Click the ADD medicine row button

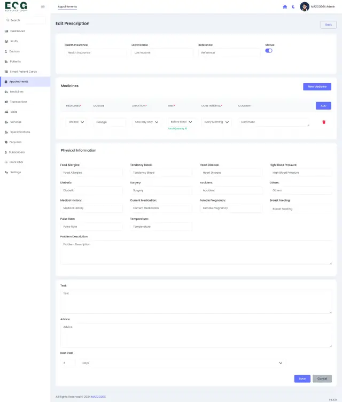323,106
